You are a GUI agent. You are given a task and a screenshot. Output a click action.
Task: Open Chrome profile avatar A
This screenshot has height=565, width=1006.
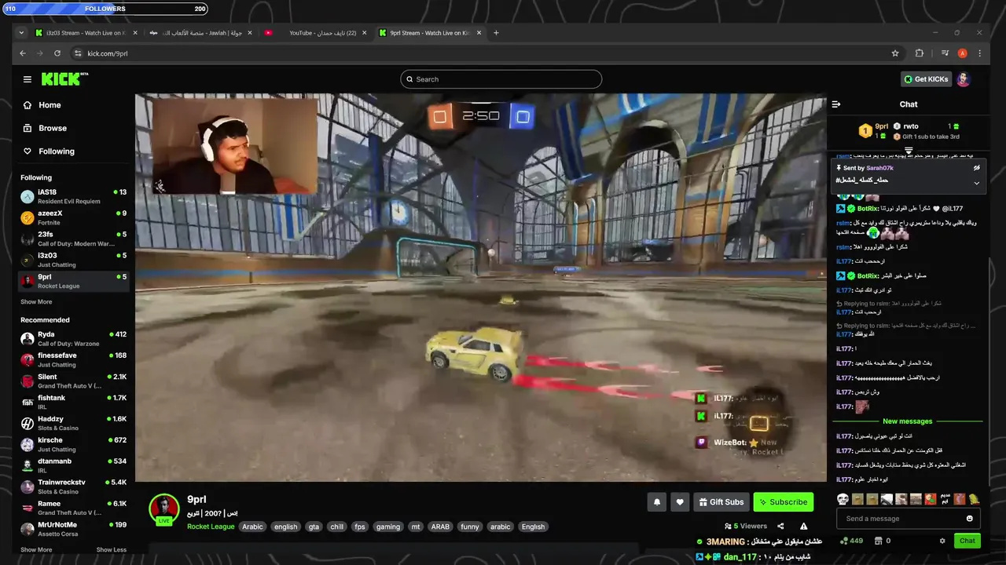pyautogui.click(x=962, y=53)
